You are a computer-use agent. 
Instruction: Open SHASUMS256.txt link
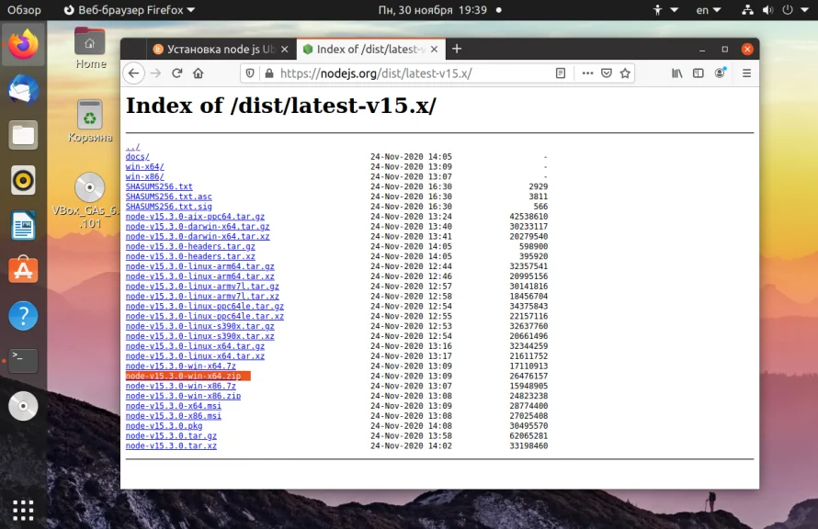(x=159, y=186)
